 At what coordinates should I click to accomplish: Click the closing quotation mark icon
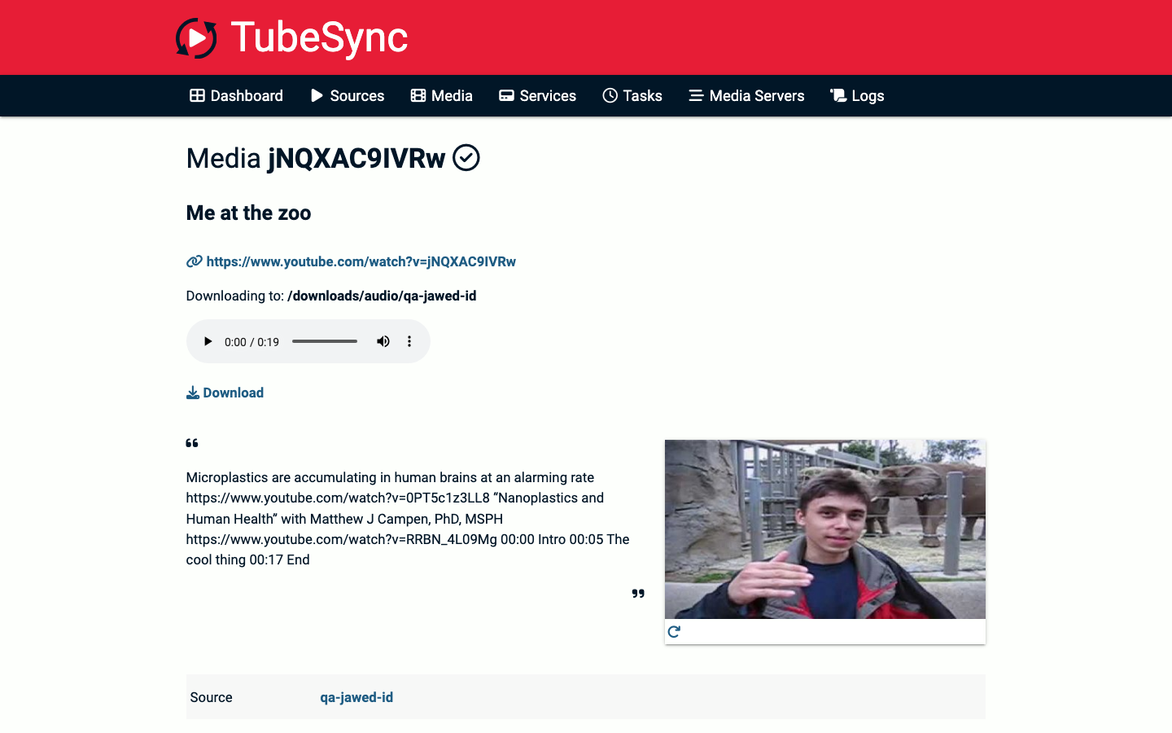(x=638, y=594)
